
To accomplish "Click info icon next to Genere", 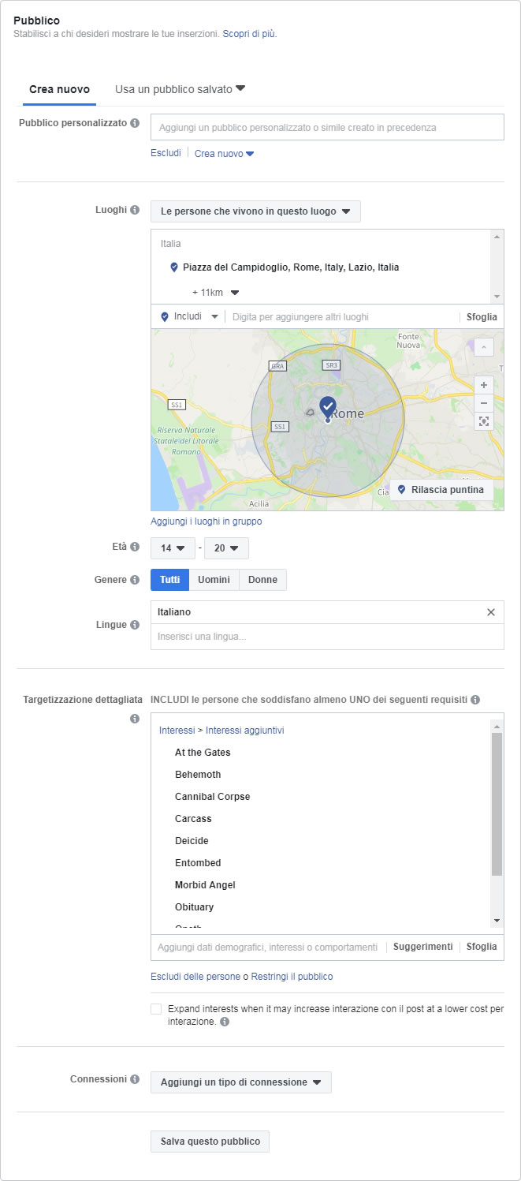I will (135, 580).
